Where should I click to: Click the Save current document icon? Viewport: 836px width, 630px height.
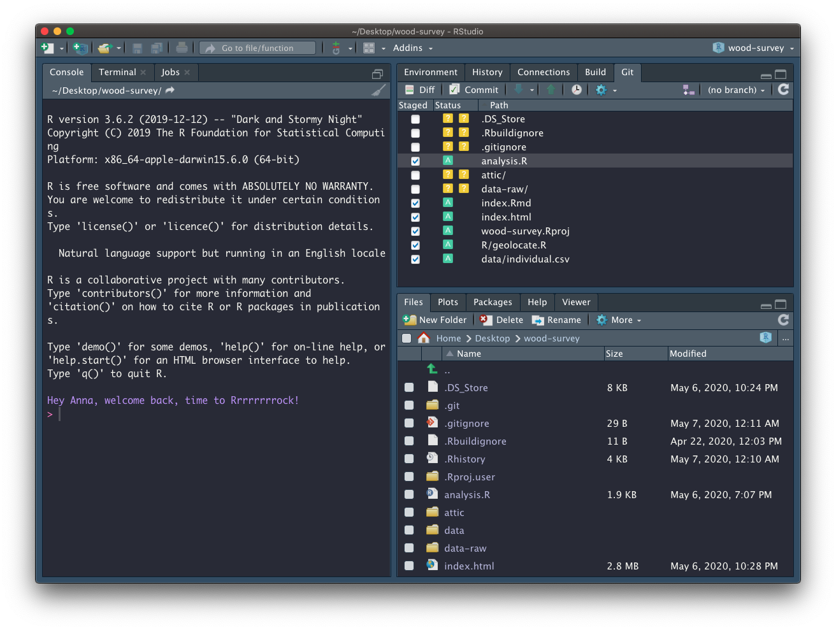[137, 48]
